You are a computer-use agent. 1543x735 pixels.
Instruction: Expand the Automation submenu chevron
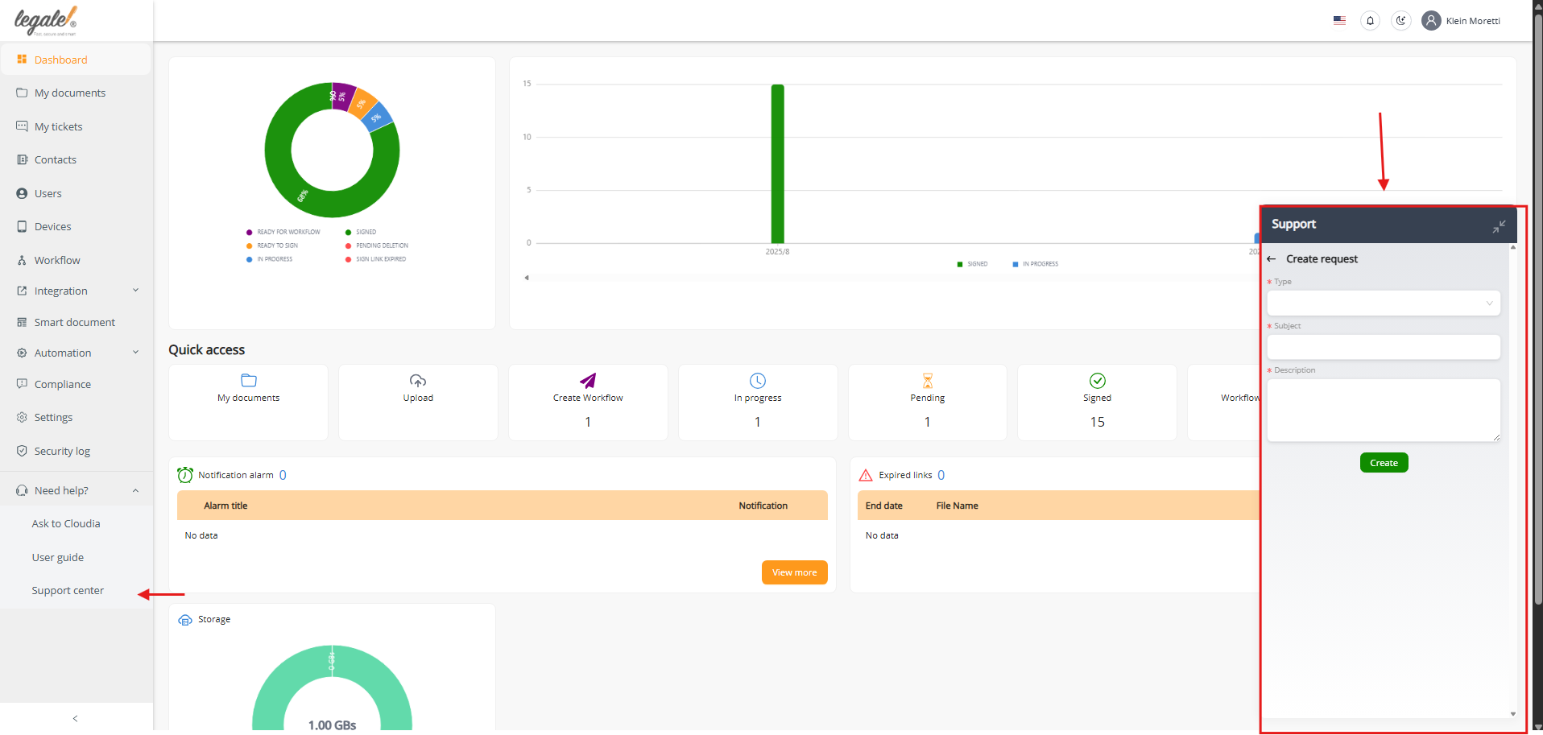(x=135, y=353)
